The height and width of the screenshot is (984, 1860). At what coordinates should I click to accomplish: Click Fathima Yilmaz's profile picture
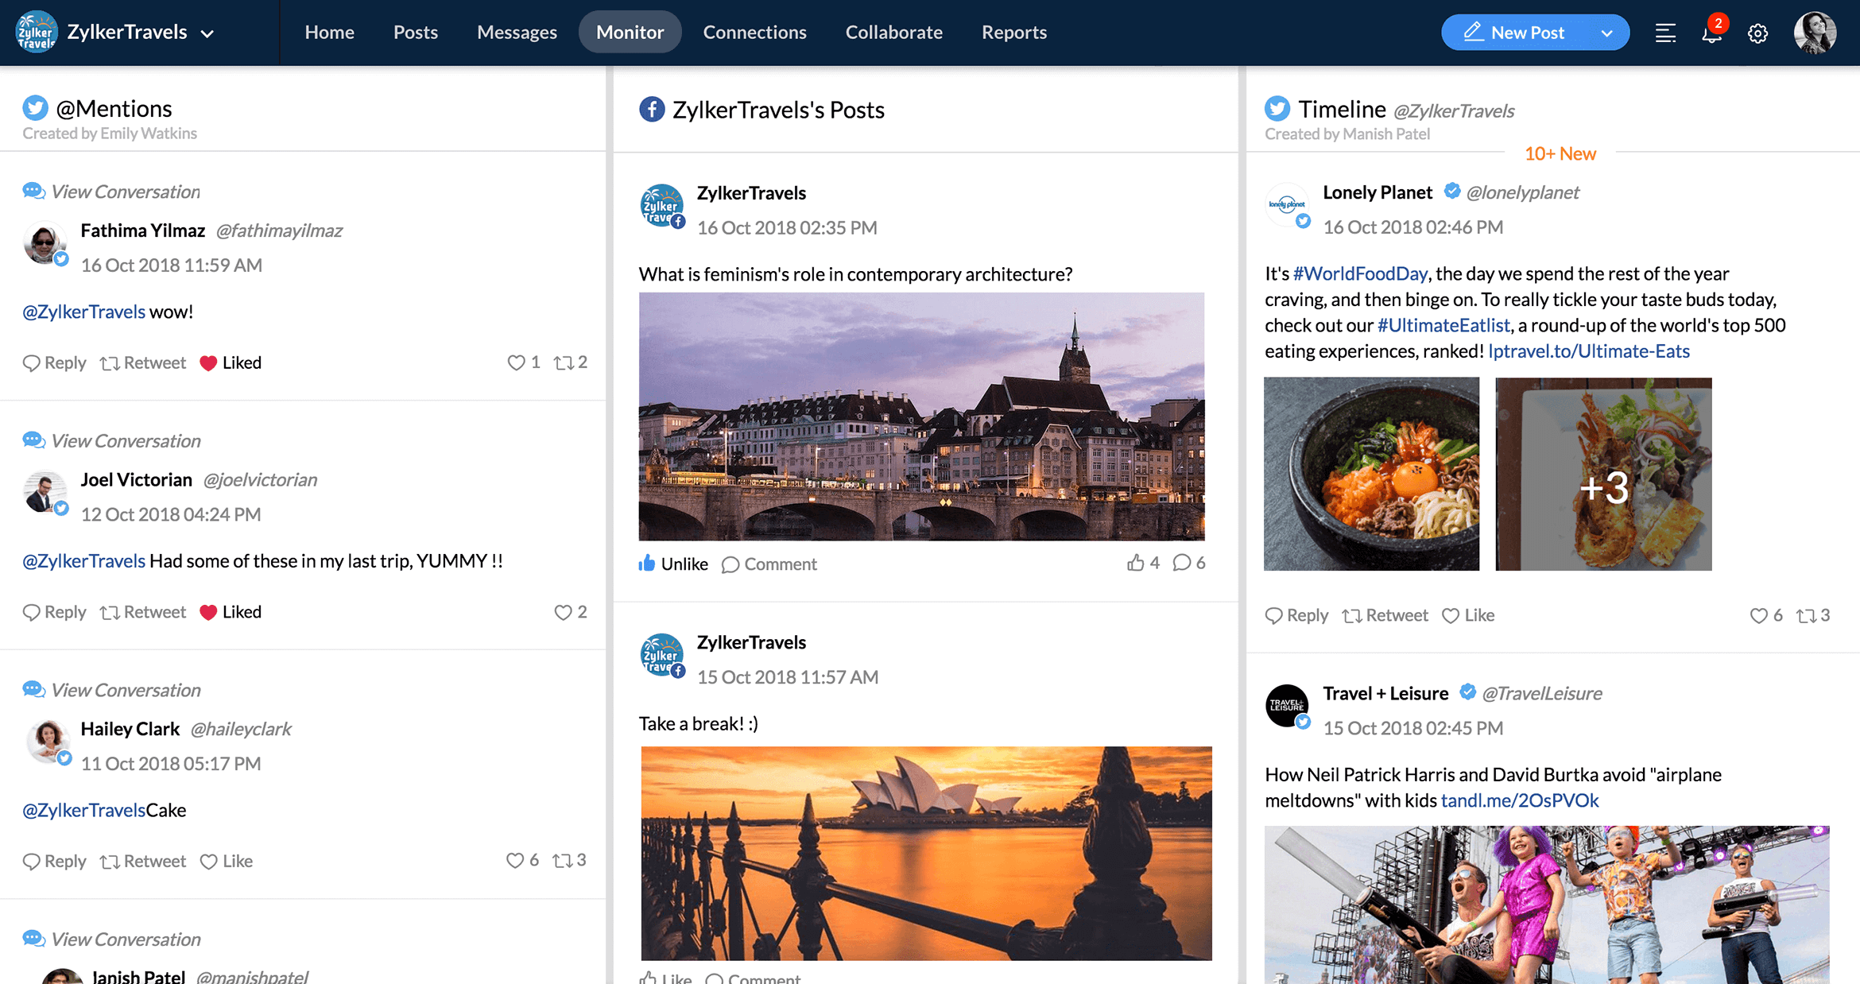click(45, 243)
